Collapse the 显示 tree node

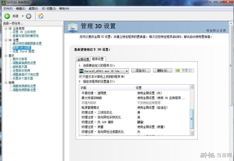[x=6, y=56]
